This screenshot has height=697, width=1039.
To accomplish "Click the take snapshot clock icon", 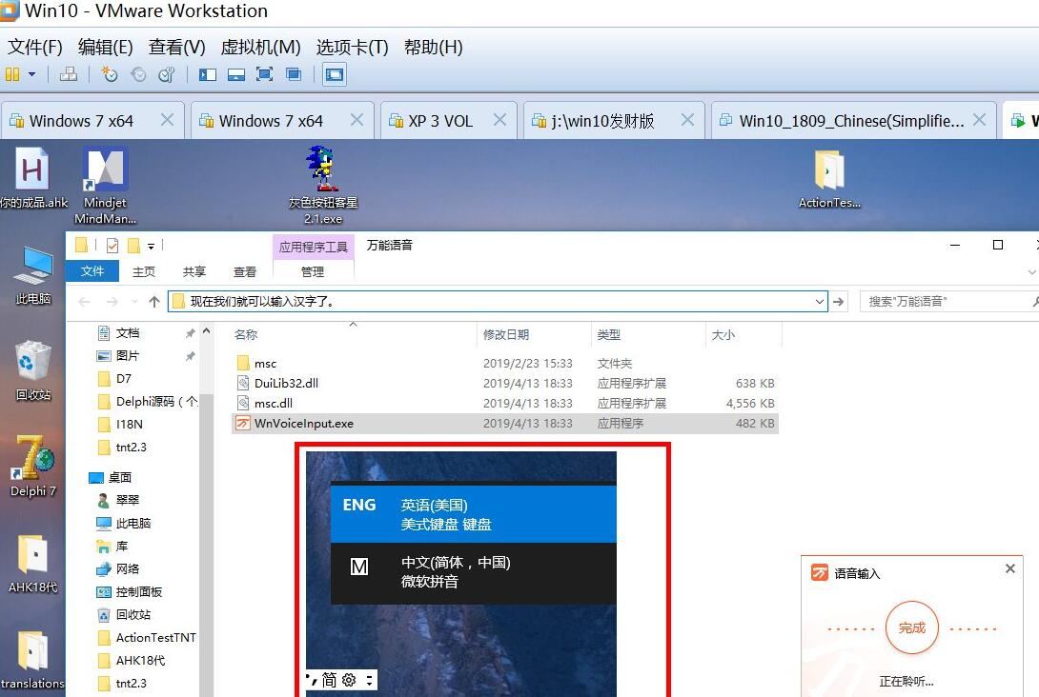I will point(110,74).
